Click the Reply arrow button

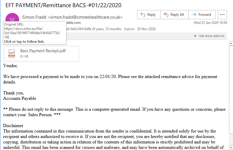coord(149,15)
